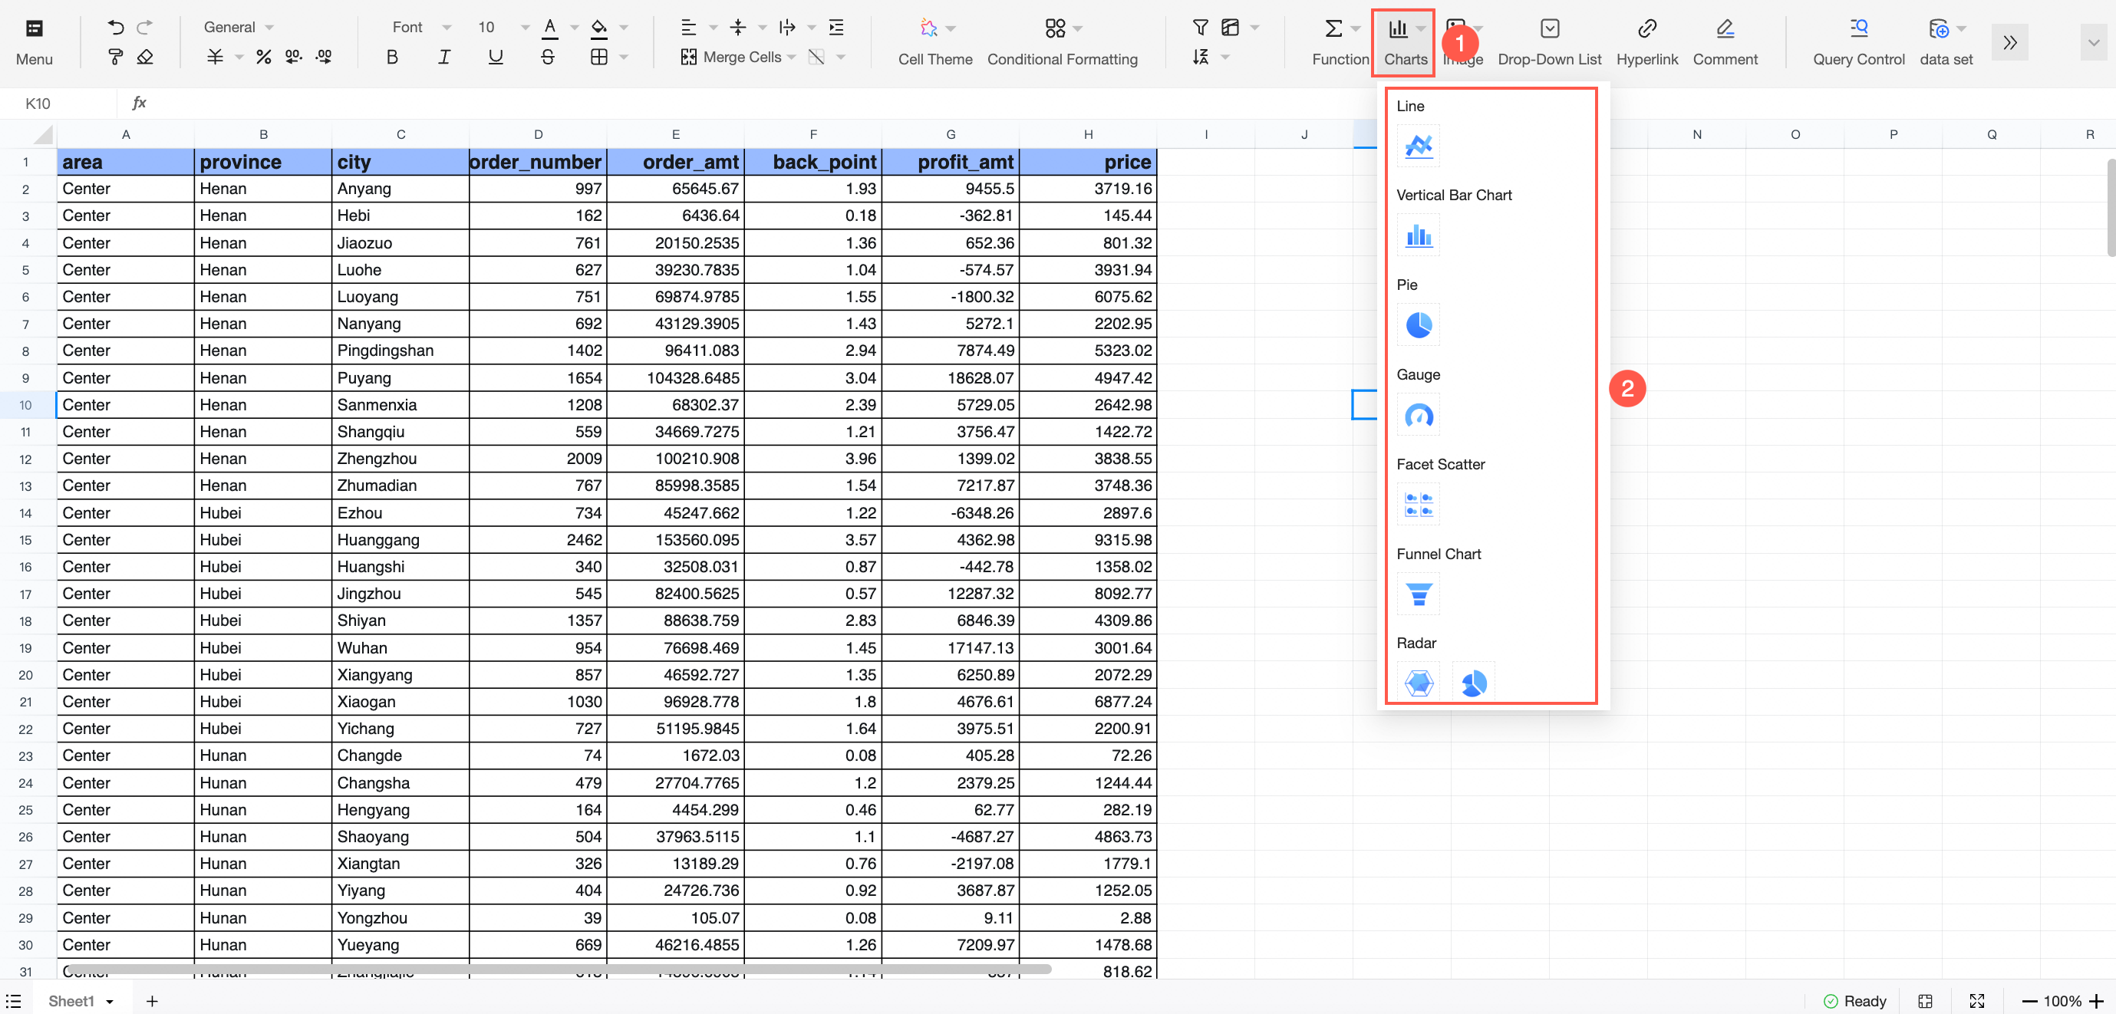Expand Merge Cells dropdown arrow
Viewport: 2116px width, 1014px height.
point(791,57)
